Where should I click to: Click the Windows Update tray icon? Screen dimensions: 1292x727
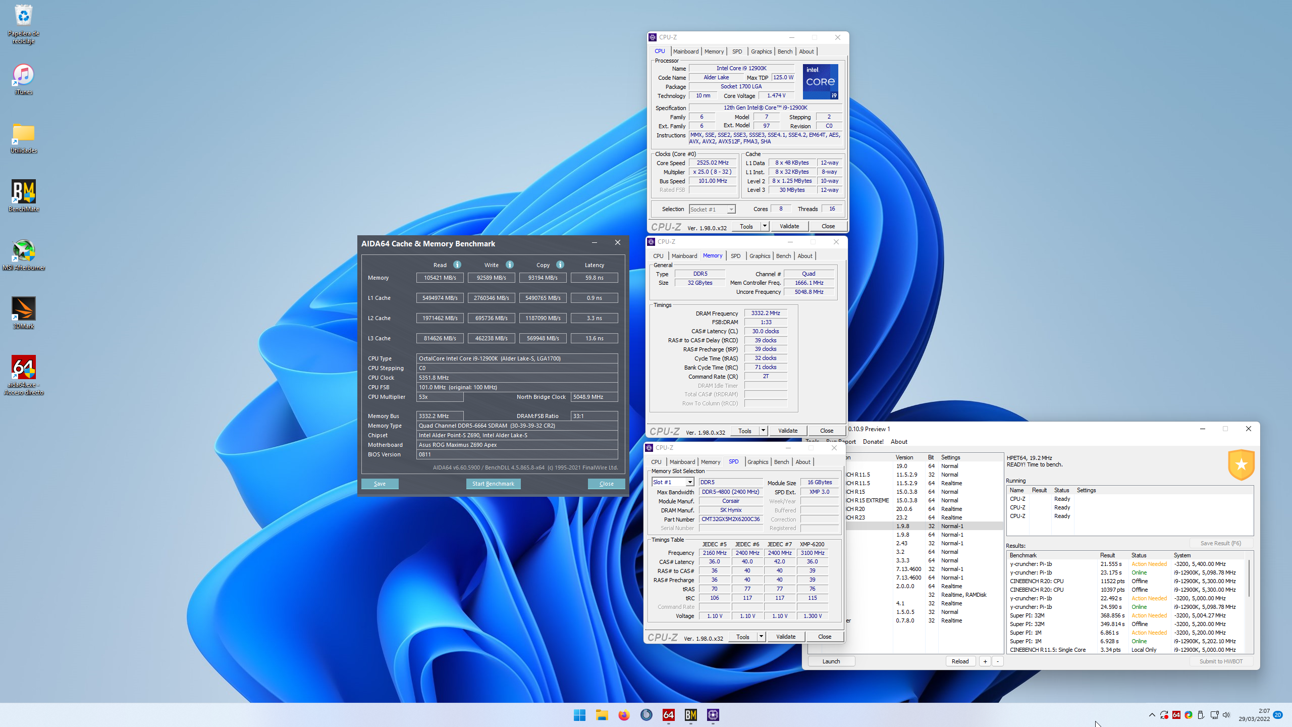[x=1164, y=715]
